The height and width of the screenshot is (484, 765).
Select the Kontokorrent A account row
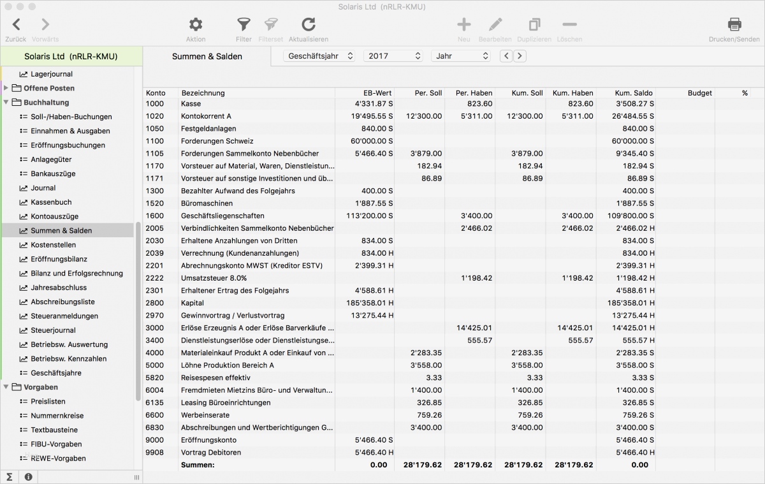(x=206, y=116)
